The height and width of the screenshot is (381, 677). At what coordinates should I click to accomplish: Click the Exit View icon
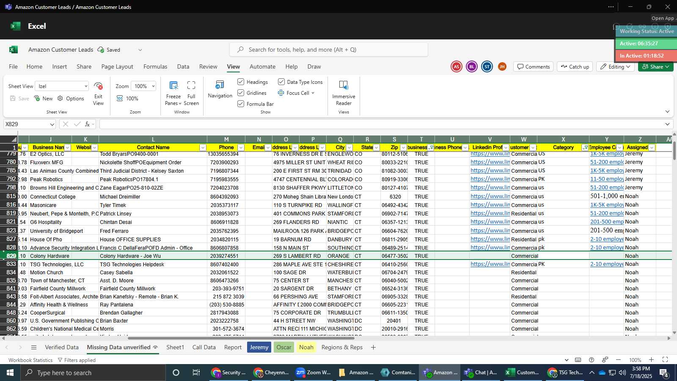pyautogui.click(x=98, y=86)
